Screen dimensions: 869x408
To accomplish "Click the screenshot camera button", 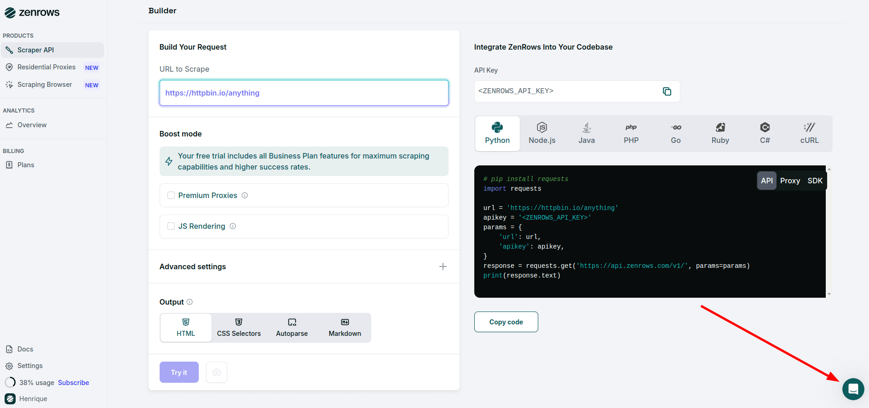I will [217, 372].
